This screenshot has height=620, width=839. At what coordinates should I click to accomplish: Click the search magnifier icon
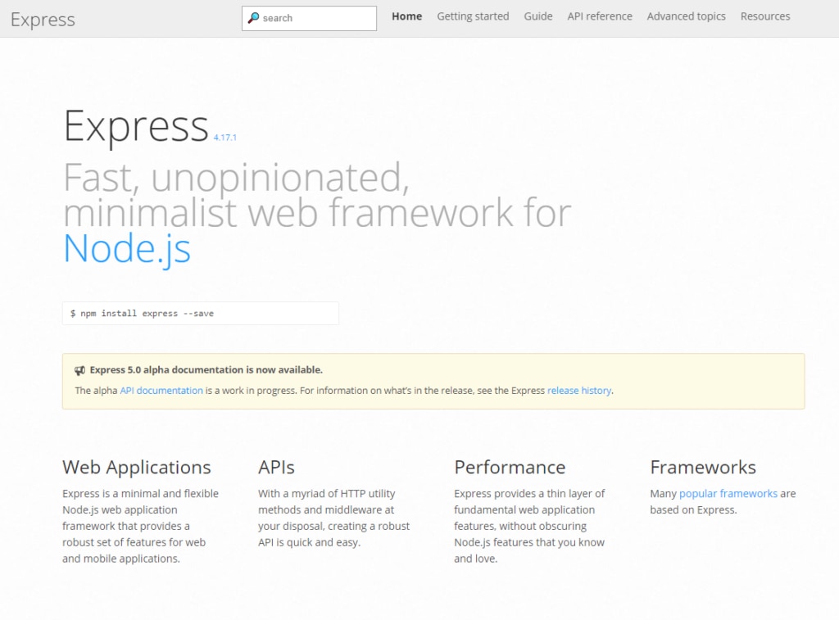coord(255,17)
